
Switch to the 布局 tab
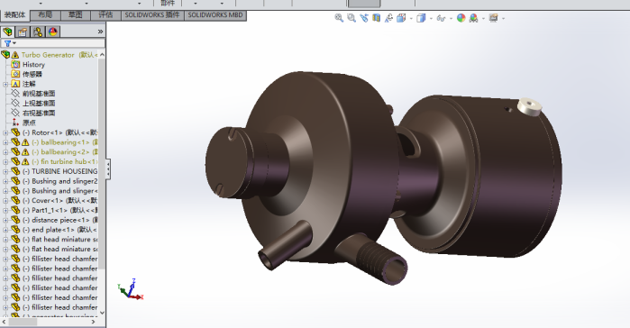pos(45,14)
